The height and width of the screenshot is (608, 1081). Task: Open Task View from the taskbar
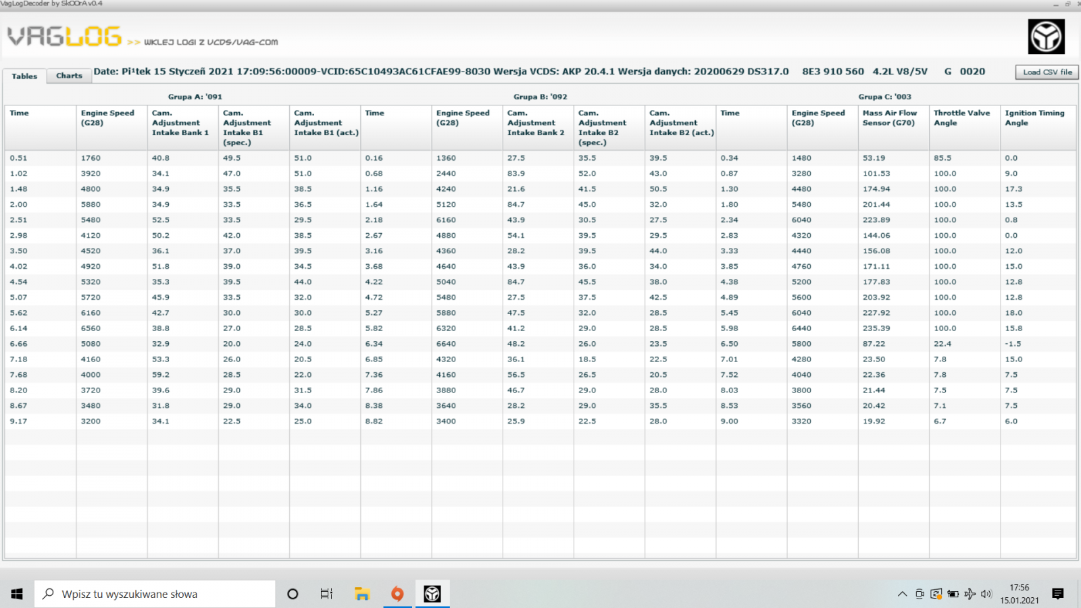pyautogui.click(x=326, y=594)
